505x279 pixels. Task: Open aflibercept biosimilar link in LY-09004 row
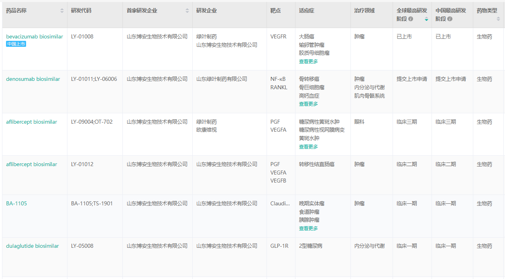pyautogui.click(x=32, y=122)
